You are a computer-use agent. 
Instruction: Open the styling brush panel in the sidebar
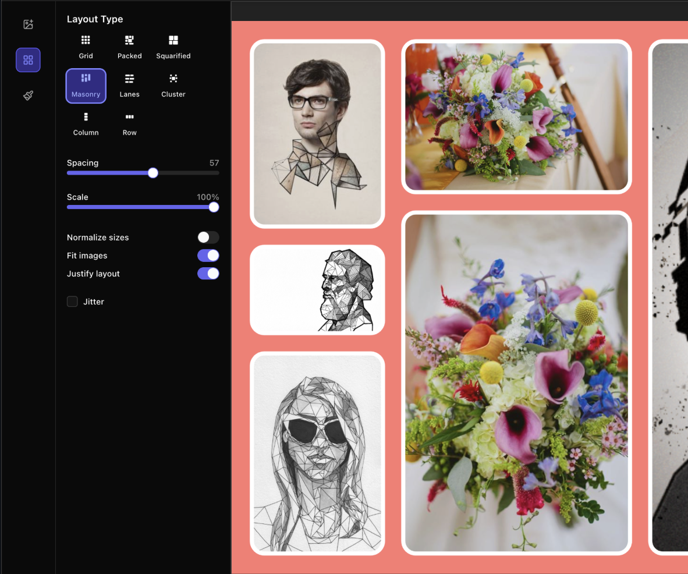click(28, 95)
